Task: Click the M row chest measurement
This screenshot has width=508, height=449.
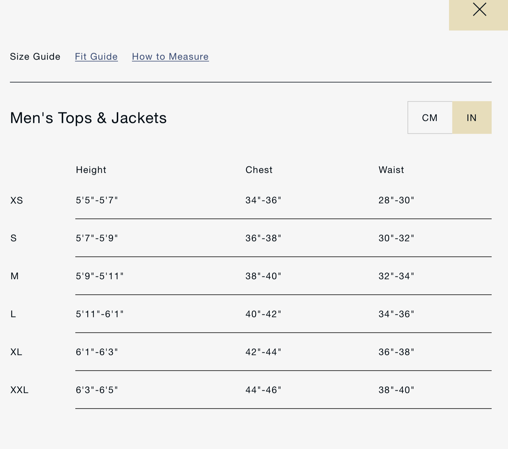Action: pos(263,276)
